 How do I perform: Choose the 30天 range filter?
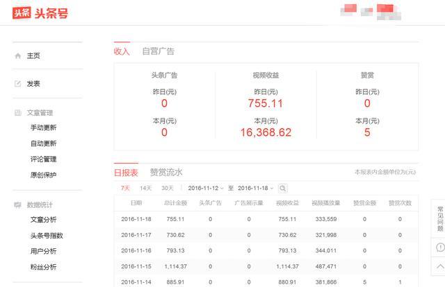[x=168, y=189]
